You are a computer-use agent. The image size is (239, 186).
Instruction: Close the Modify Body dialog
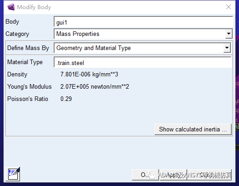pyautogui.click(x=229, y=7)
